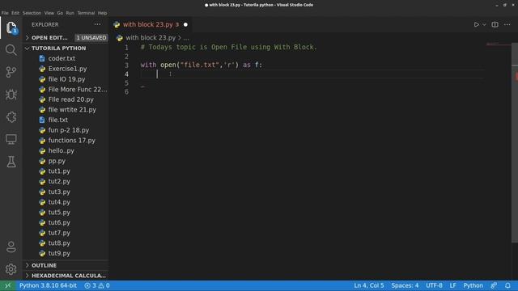This screenshot has height=291, width=518.
Task: Click the 1 UNSAVED badge
Action: click(x=91, y=38)
